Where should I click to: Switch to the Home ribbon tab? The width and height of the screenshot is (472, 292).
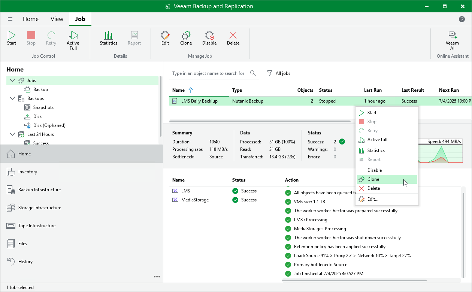click(x=31, y=19)
